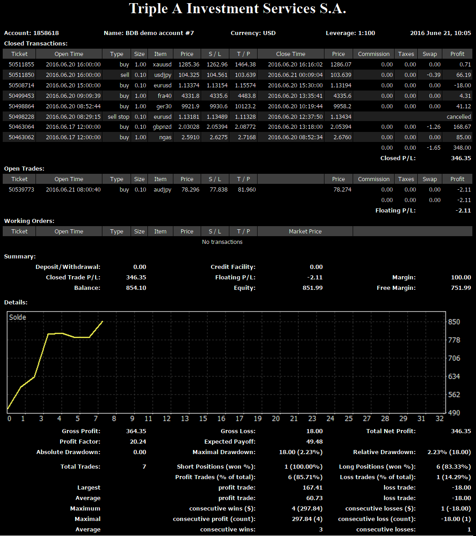Click the Leverage: 1:100 text
Image resolution: width=476 pixels, height=536 pixels.
click(x=350, y=33)
